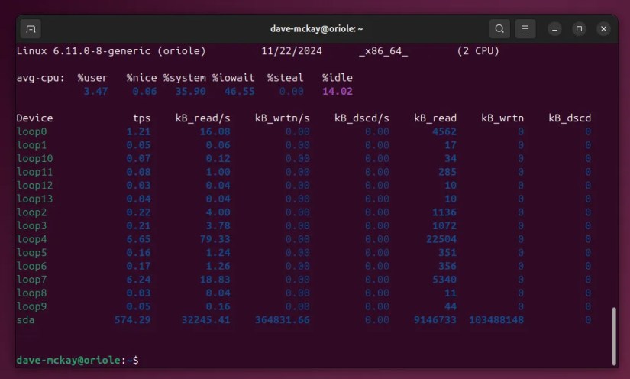Close the terminal window
Viewport: 630px width, 379px height.
[603, 29]
